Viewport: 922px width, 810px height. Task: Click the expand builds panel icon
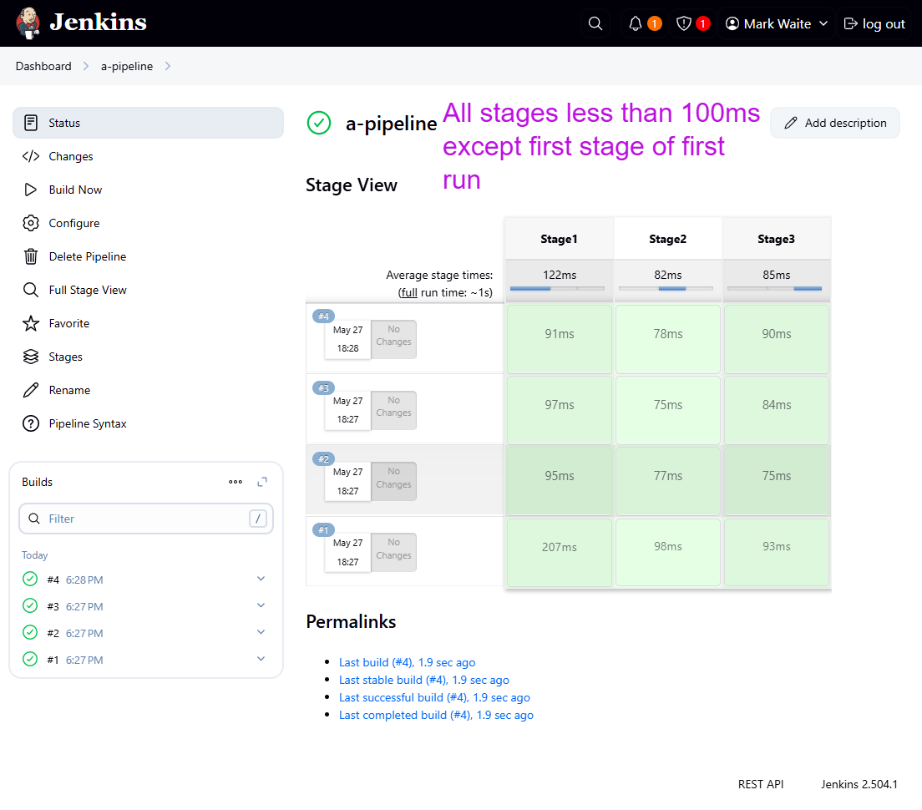[x=262, y=482]
